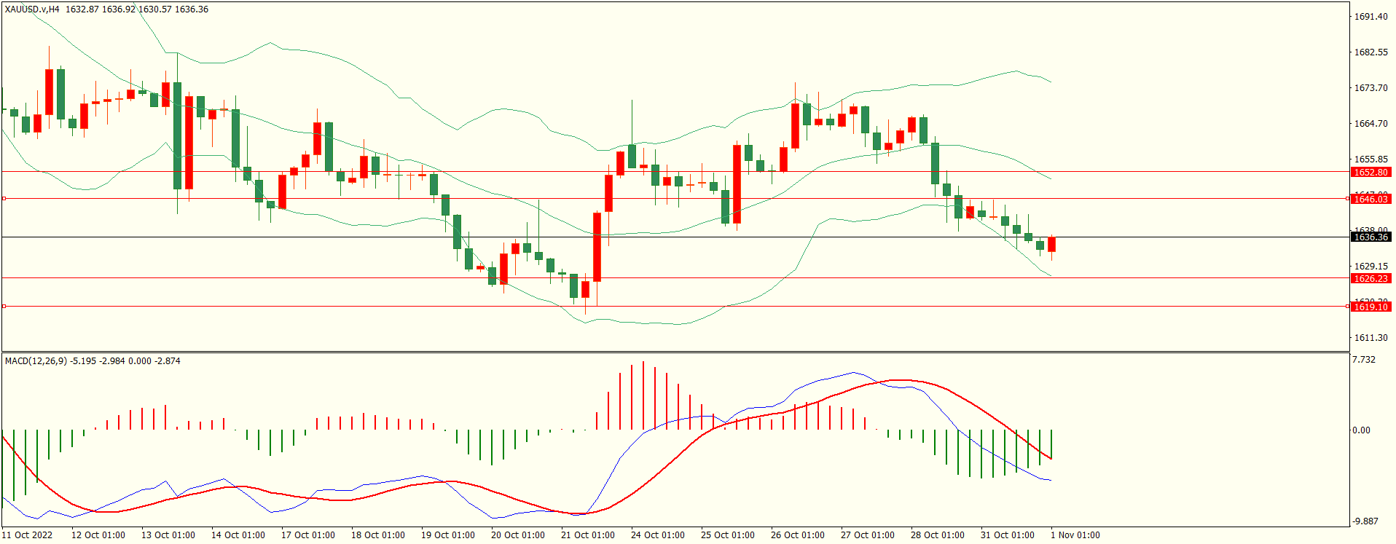Select the red 1626.23 price tag

coord(1370,278)
